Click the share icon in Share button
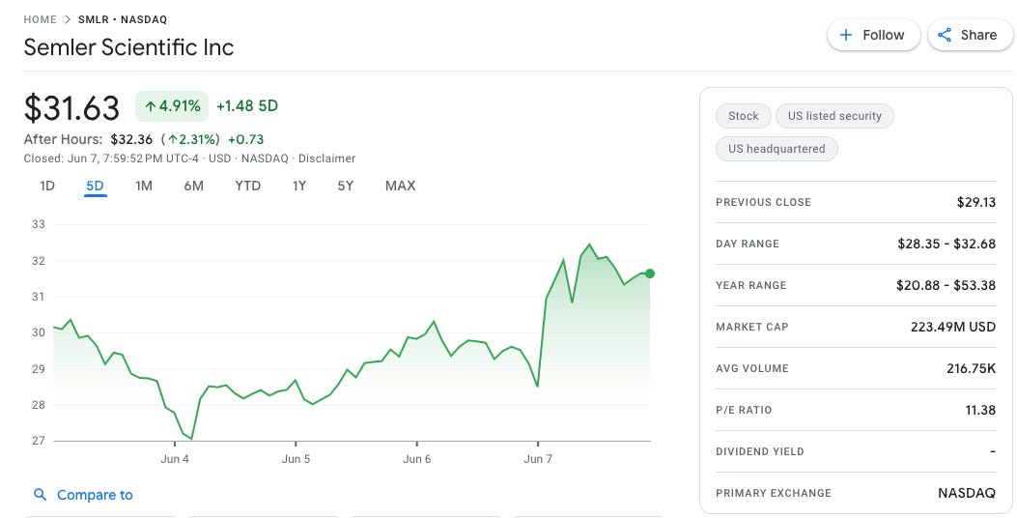This screenshot has width=1017, height=518. pos(945,35)
